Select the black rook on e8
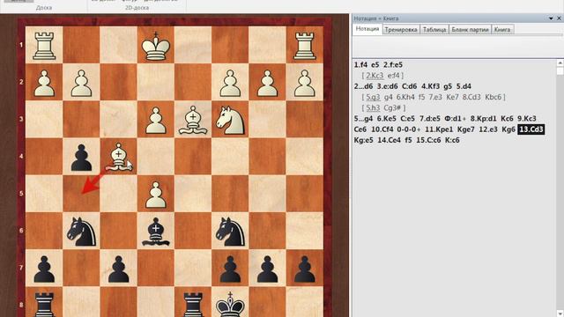This screenshot has width=564, height=317. coord(193,304)
